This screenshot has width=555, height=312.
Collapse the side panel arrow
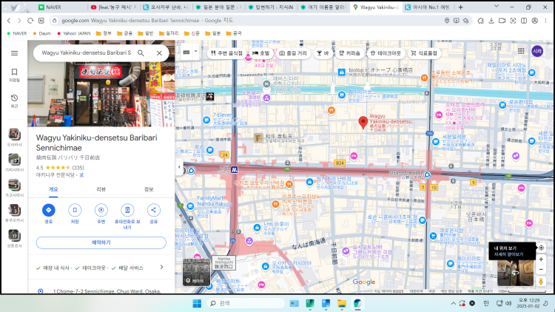coord(179,167)
